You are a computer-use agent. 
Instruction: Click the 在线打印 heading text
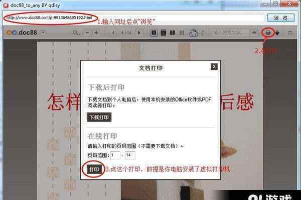pos(102,136)
